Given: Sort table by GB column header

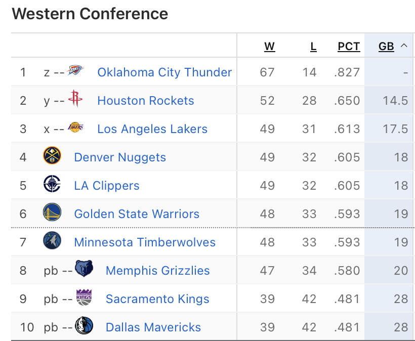Looking at the screenshot, I should [386, 47].
